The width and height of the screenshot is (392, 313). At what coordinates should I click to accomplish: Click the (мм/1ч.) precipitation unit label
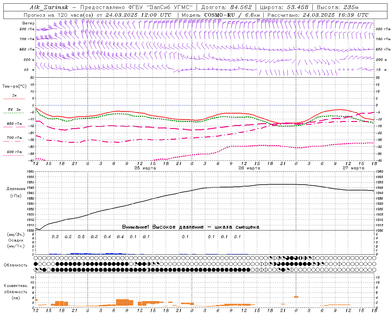click(x=16, y=246)
